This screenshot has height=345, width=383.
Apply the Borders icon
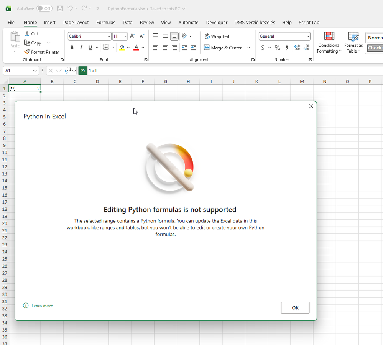(x=106, y=48)
